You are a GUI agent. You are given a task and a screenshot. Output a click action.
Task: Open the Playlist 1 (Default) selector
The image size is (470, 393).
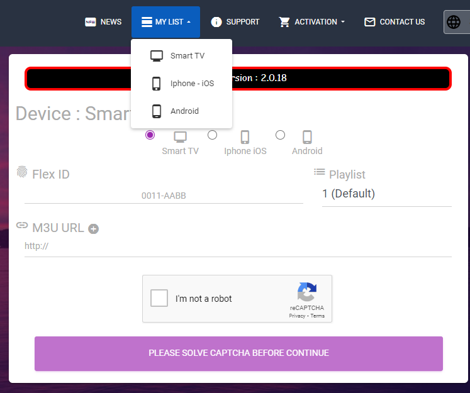click(386, 194)
